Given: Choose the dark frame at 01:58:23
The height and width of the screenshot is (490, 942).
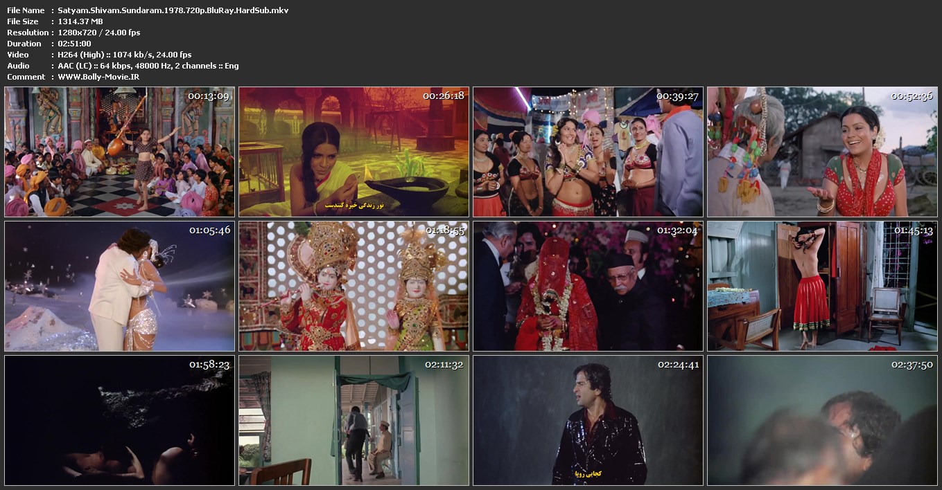Looking at the screenshot, I should [x=119, y=420].
